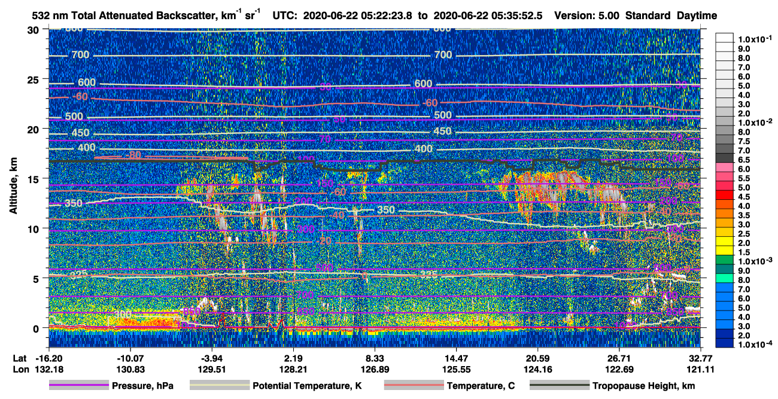Click latitude value 26.71
Screen dimensions: 778x399
click(619, 358)
